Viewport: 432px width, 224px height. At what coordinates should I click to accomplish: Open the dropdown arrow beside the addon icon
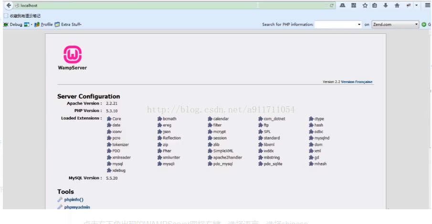pyautogui.click(x=416, y=5)
